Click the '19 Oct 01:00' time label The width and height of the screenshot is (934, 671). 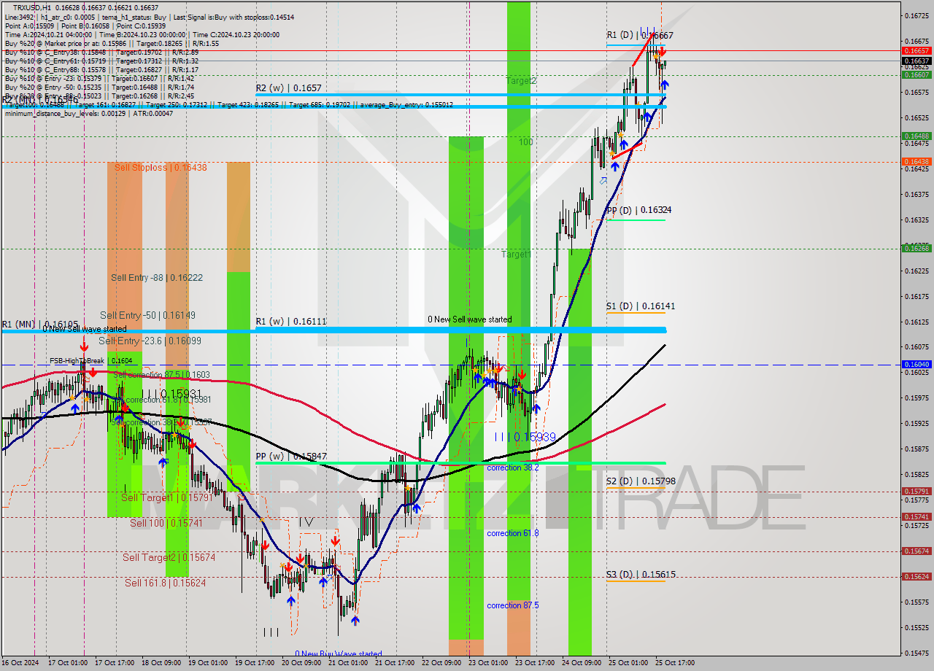207,663
